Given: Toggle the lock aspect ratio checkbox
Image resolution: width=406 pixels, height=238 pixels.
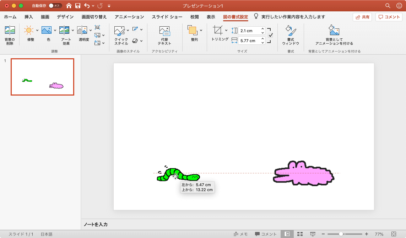Looking at the screenshot, I should 270,35.
